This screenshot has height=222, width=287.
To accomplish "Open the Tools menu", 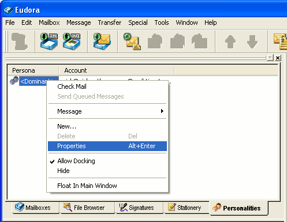I will click(x=162, y=22).
